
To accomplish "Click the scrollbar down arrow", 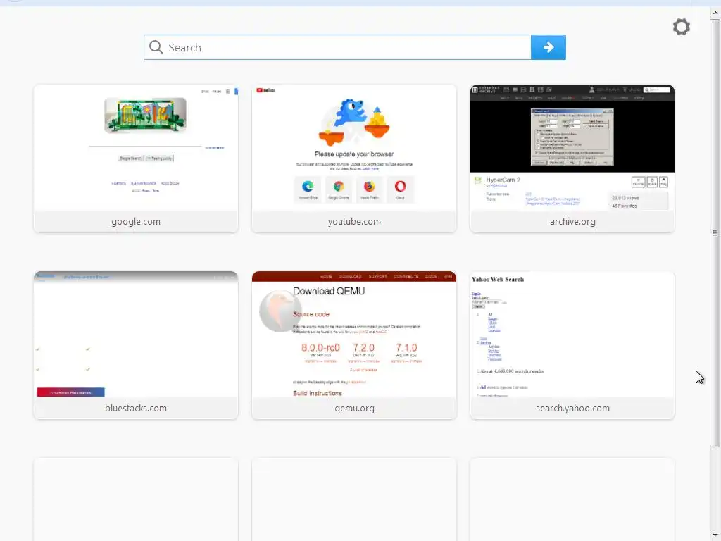I will pyautogui.click(x=715, y=535).
